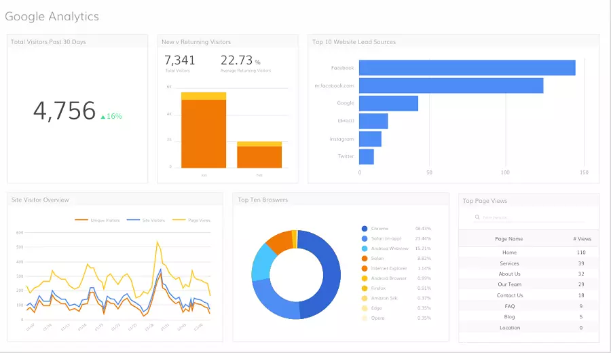Screen dimensions: 611x353
Task: Click the 23.44% browser share value
Action: click(423, 238)
